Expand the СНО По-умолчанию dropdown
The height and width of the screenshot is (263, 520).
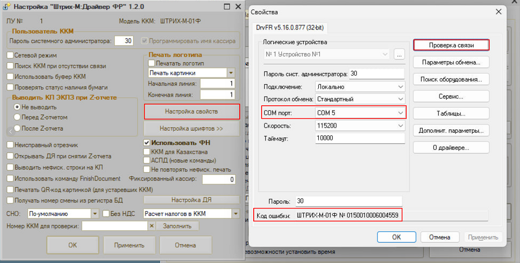[95, 213]
